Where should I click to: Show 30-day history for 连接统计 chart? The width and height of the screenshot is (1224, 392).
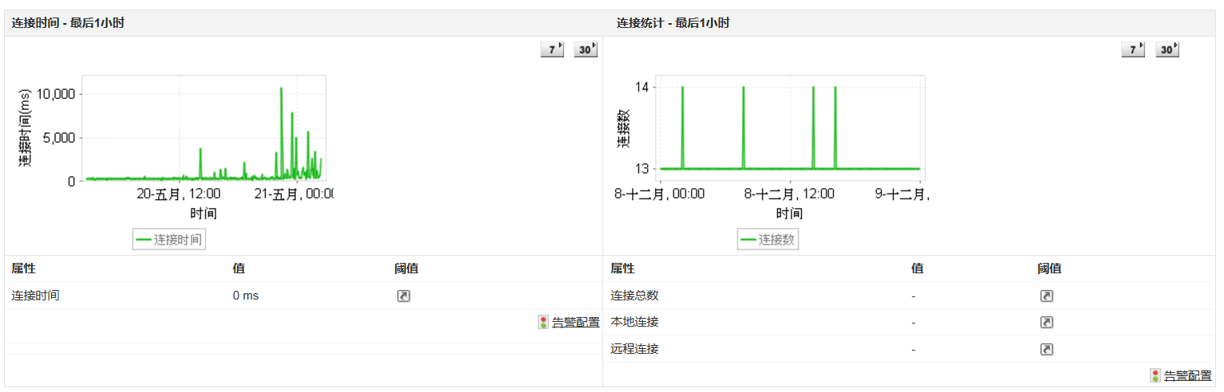(x=1167, y=49)
